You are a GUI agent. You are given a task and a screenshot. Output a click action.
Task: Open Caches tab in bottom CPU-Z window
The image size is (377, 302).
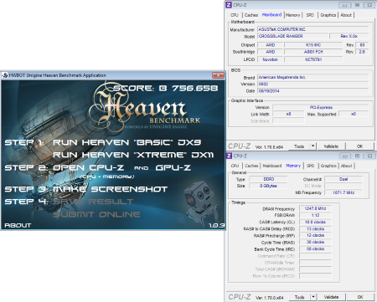pyautogui.click(x=251, y=166)
